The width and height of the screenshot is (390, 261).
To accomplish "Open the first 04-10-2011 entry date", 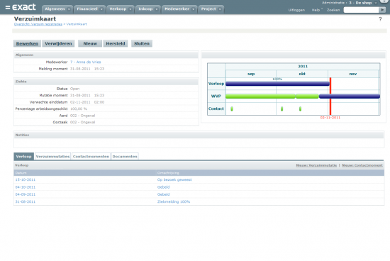I will pyautogui.click(x=26, y=187).
